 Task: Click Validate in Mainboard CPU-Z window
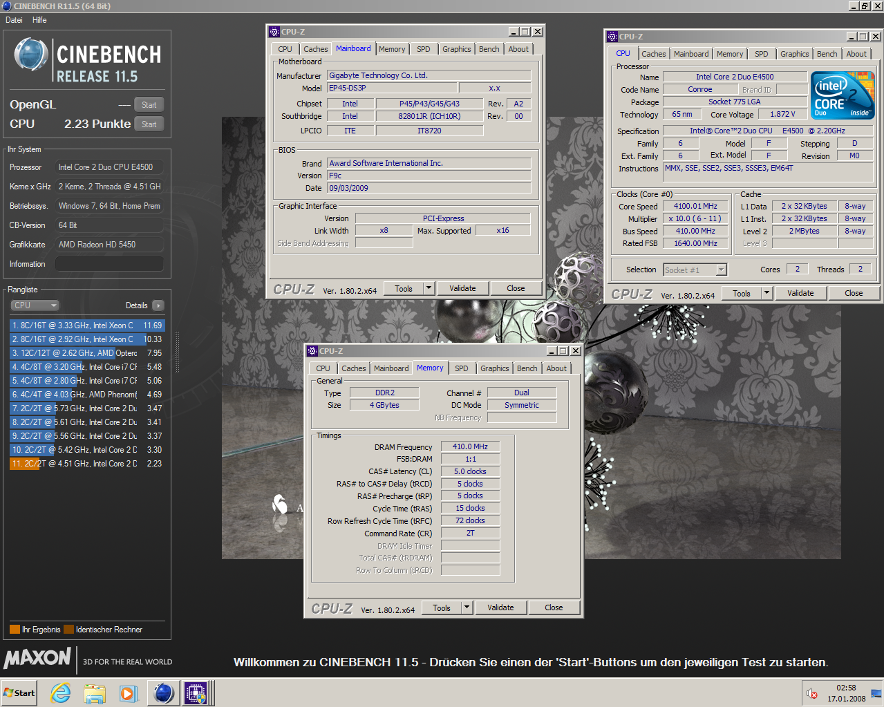pos(462,289)
